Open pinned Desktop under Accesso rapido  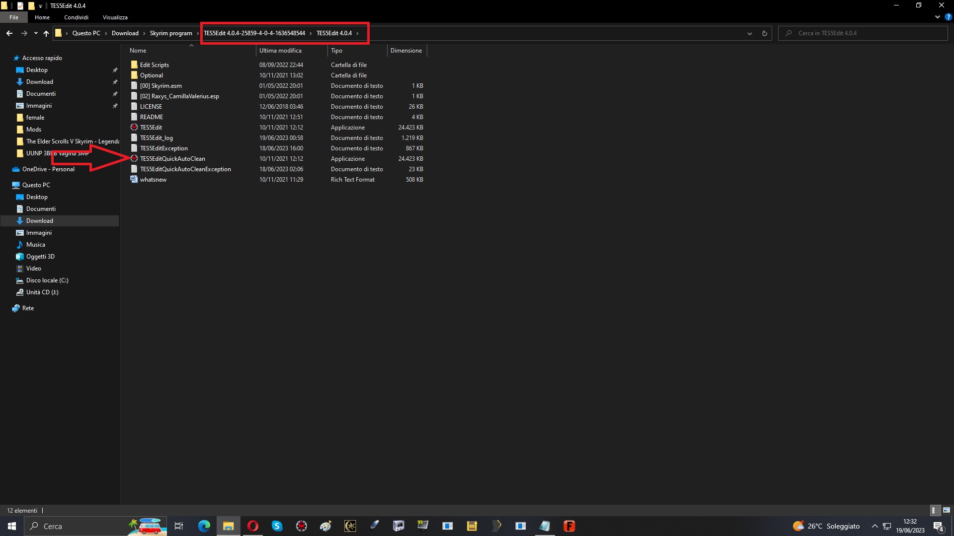point(37,70)
